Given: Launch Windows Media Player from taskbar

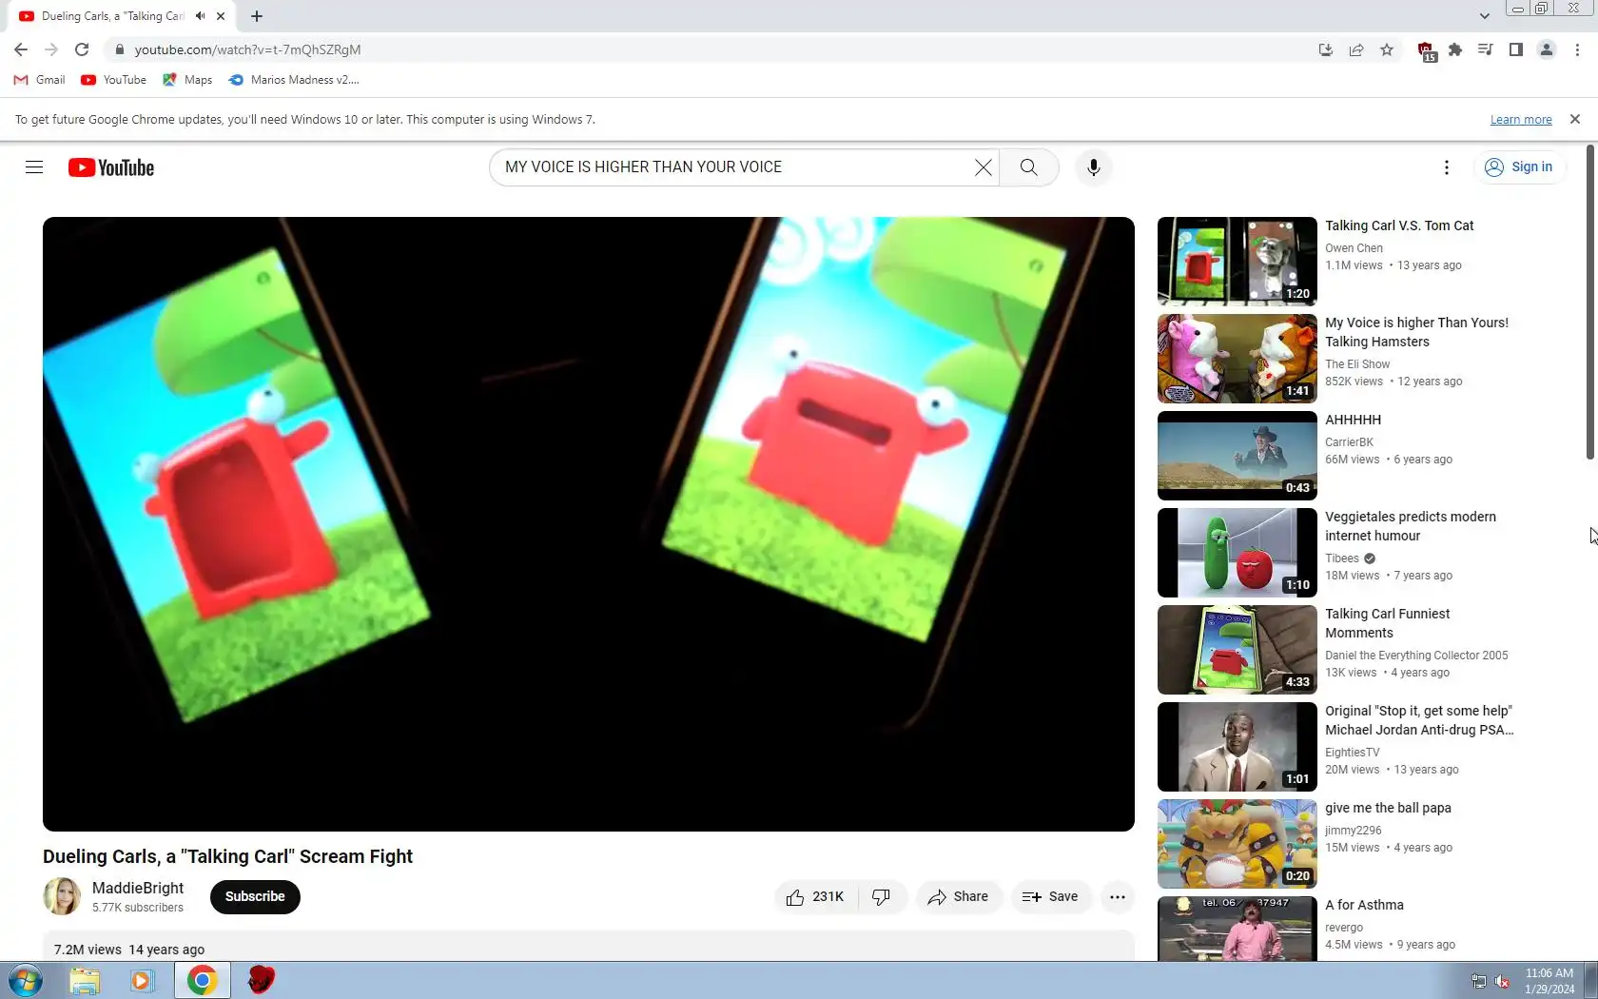Looking at the screenshot, I should pyautogui.click(x=142, y=980).
